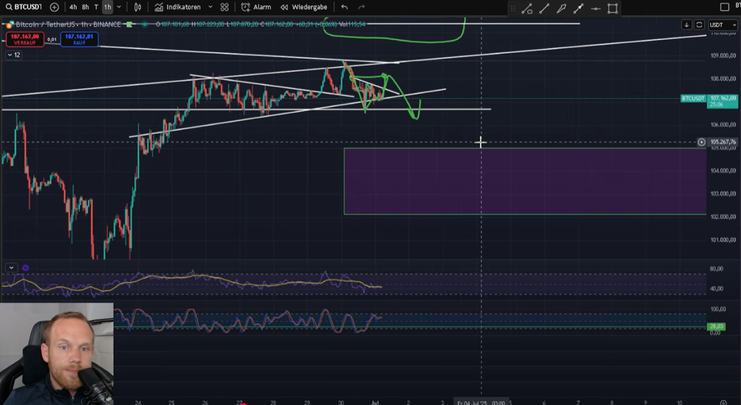Click the 102.000,00 price scale label

(x=723, y=217)
